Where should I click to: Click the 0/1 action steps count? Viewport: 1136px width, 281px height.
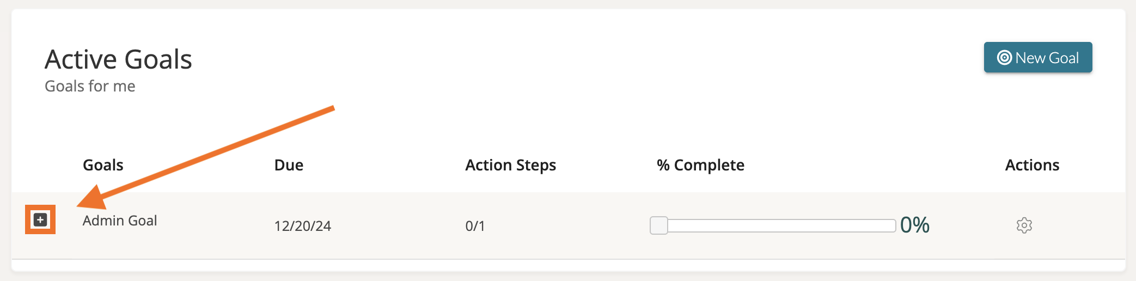475,226
